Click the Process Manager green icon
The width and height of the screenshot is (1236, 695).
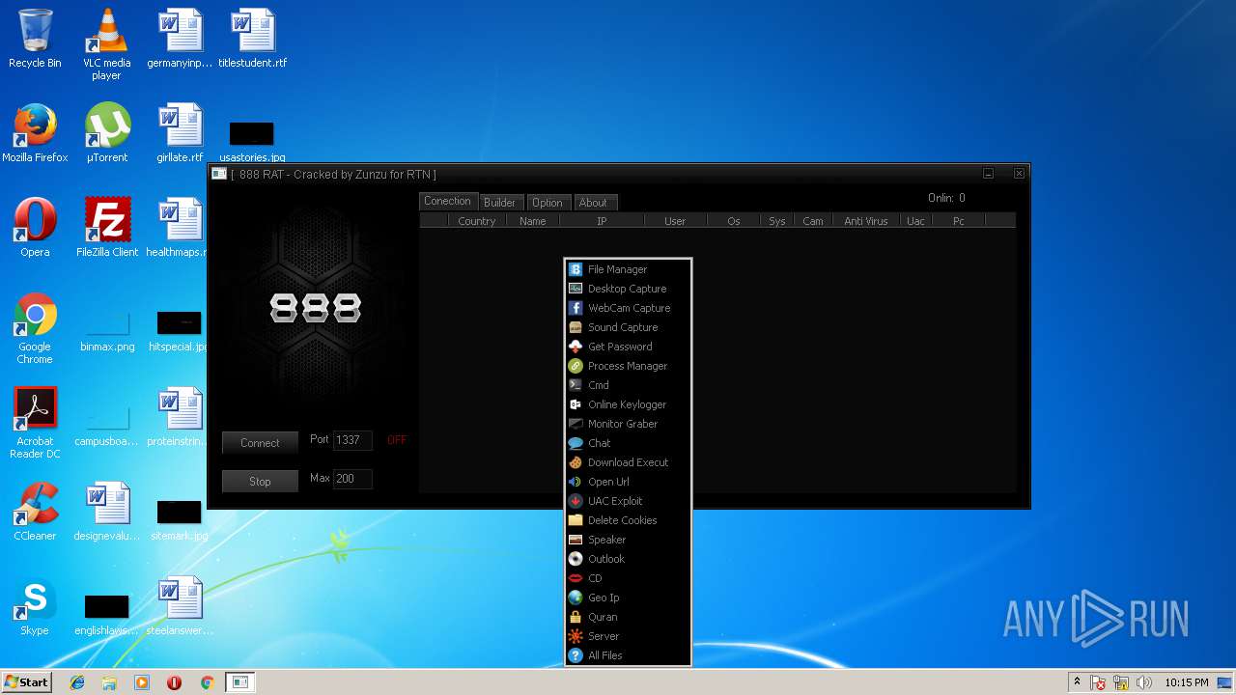point(576,366)
